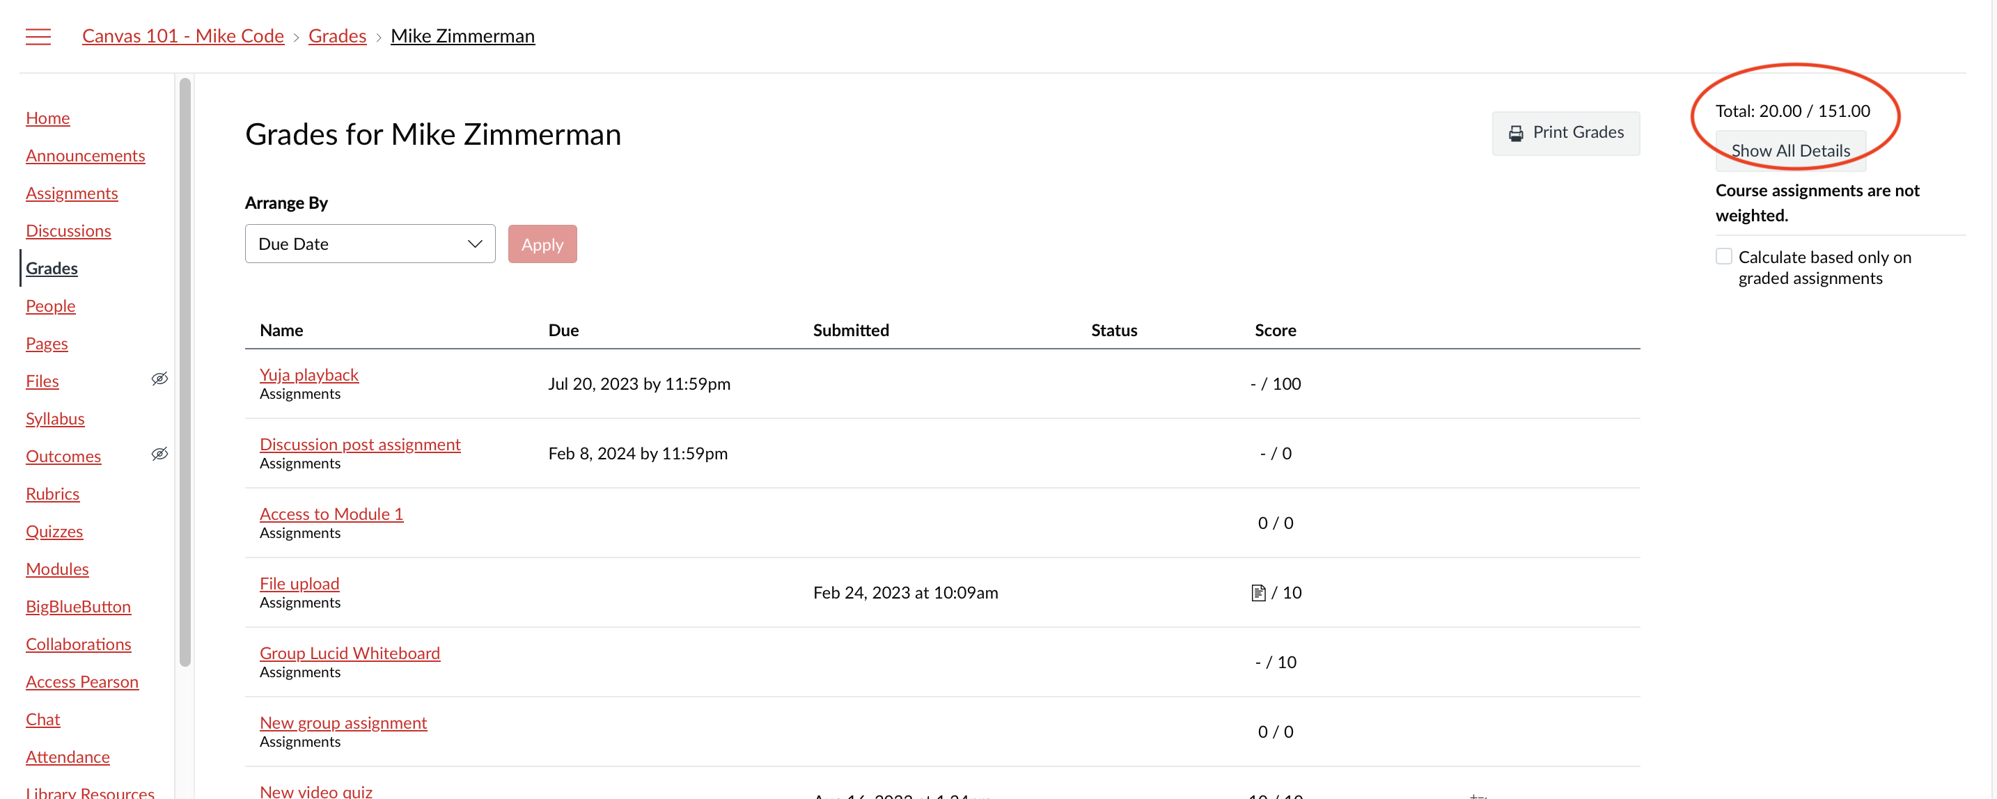Click the printer icon in Print Grades
The width and height of the screenshot is (1997, 799).
tap(1516, 134)
